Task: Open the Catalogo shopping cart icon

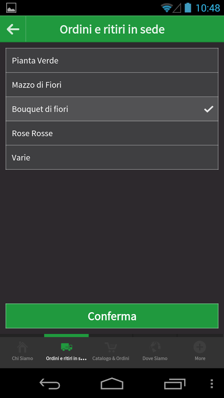Action: tap(111, 347)
